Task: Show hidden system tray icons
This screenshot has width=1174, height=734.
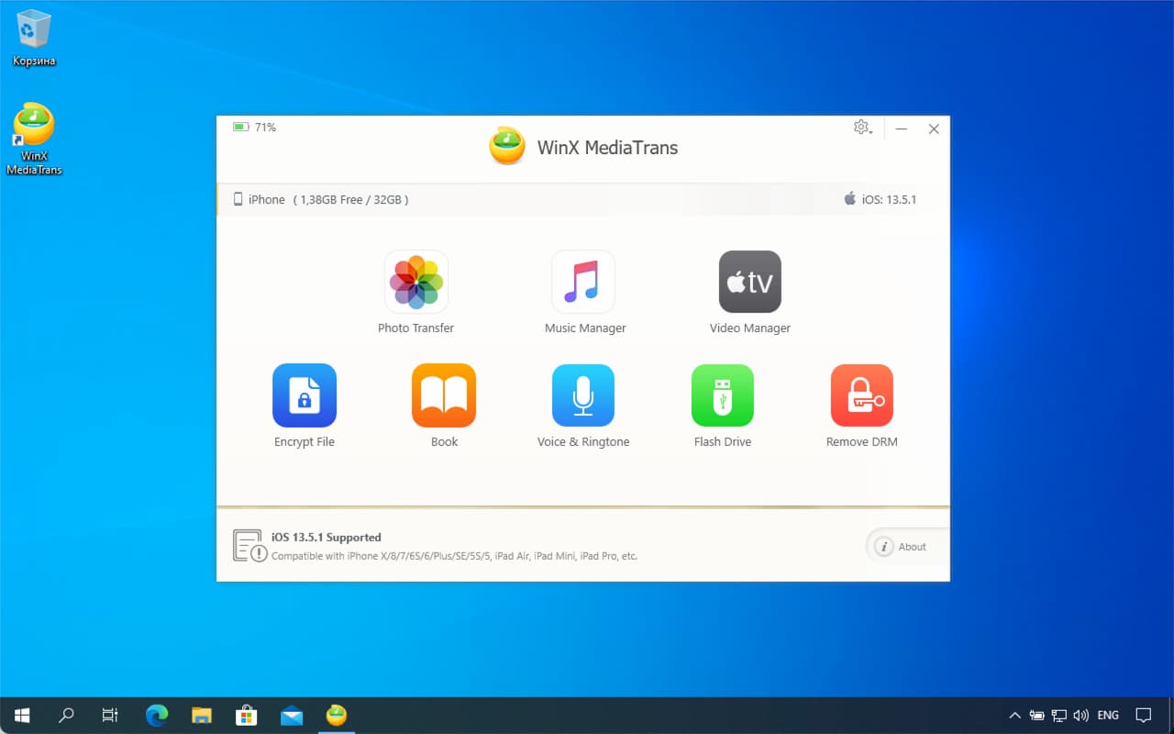Action: click(x=1014, y=716)
